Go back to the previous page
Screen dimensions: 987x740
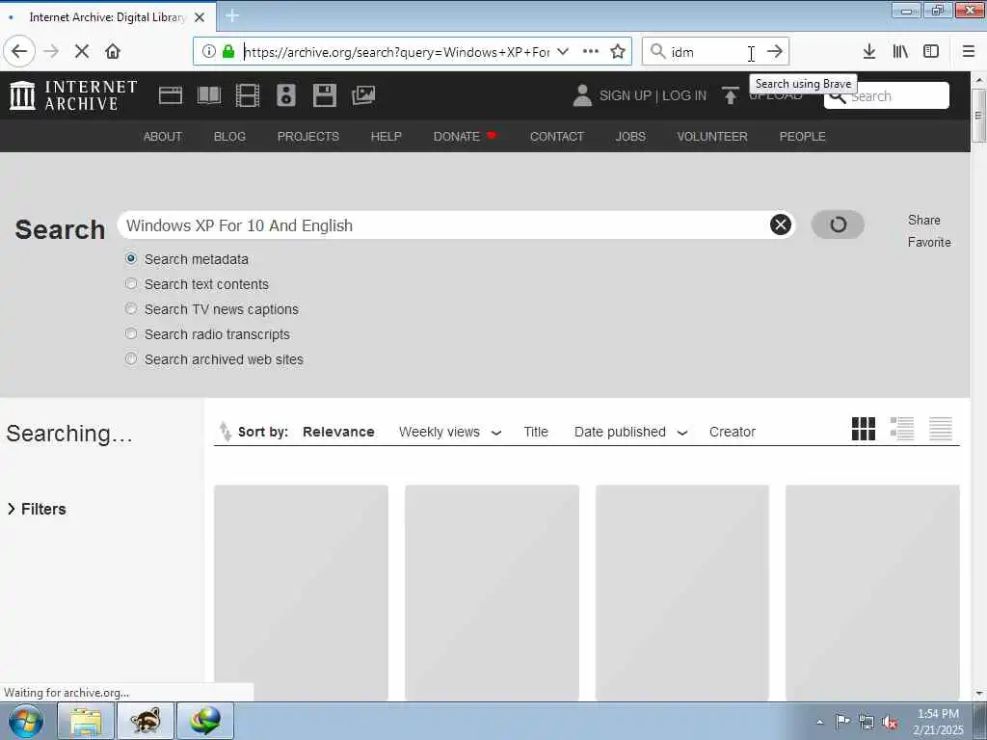[19, 51]
